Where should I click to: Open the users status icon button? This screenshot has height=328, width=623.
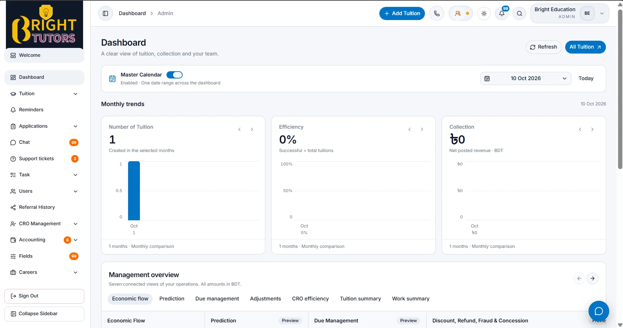pyautogui.click(x=461, y=13)
